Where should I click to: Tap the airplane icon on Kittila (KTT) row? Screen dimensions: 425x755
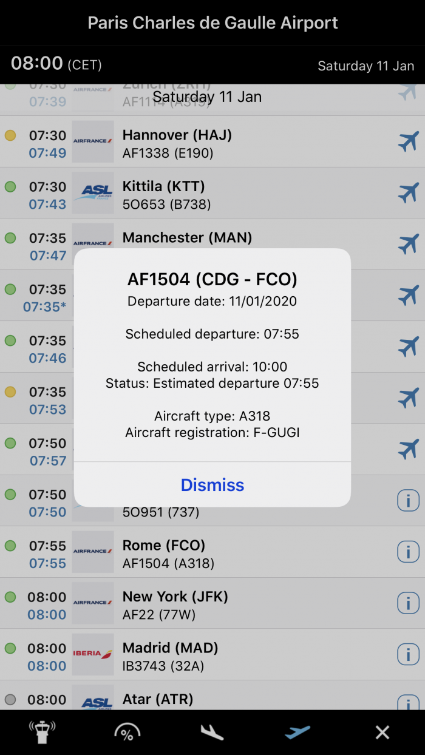[408, 193]
